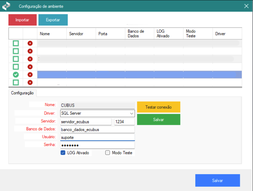Click the red Importar button

pyautogui.click(x=23, y=20)
